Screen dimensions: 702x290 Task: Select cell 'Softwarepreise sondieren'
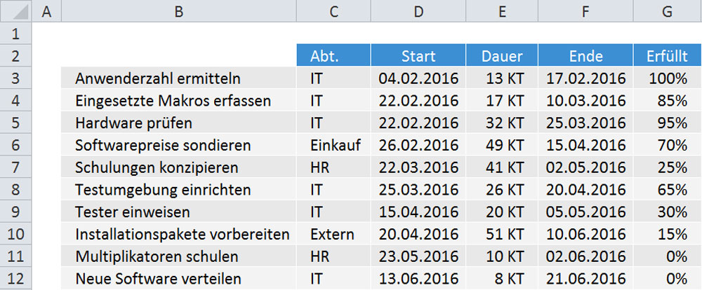161,146
